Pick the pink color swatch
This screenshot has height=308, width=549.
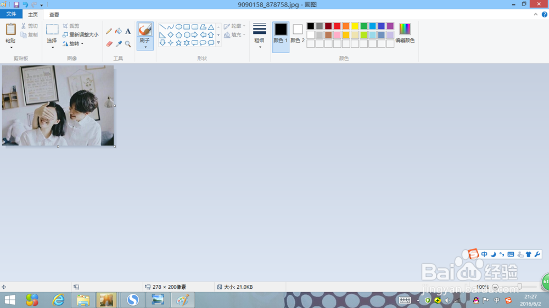coord(337,35)
